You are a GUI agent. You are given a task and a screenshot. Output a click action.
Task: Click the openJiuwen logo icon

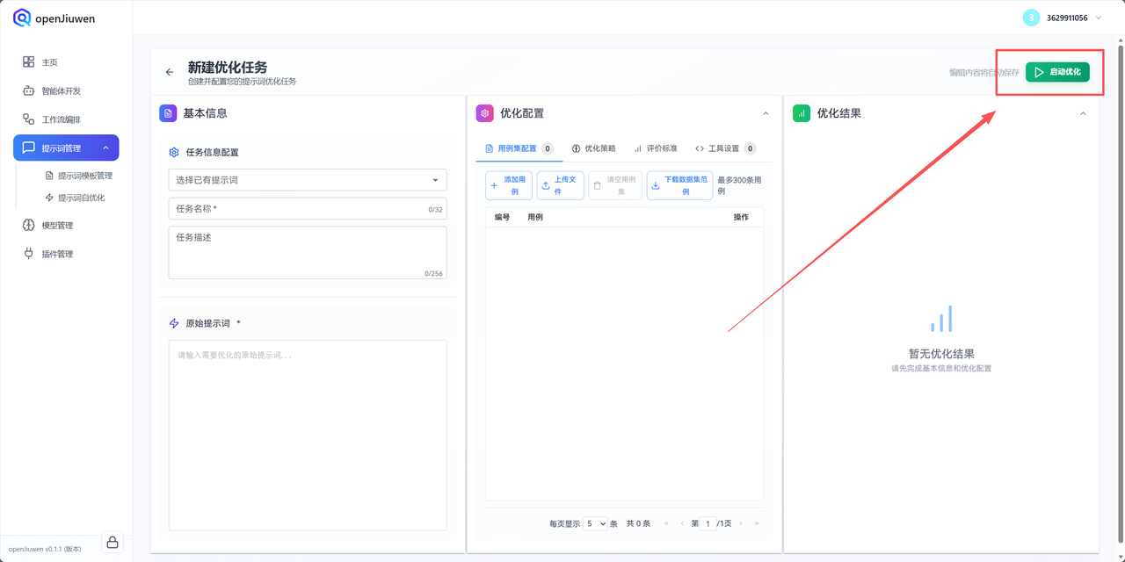tap(22, 18)
